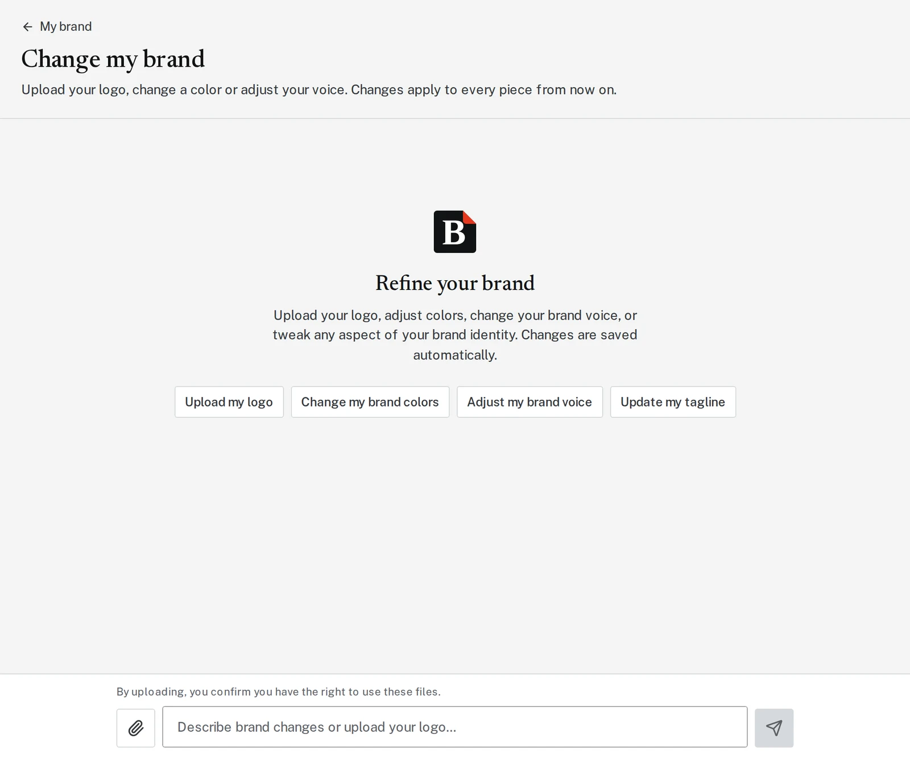Click the upload rights confirmation notice
This screenshot has width=910, height=758.
pos(279,692)
